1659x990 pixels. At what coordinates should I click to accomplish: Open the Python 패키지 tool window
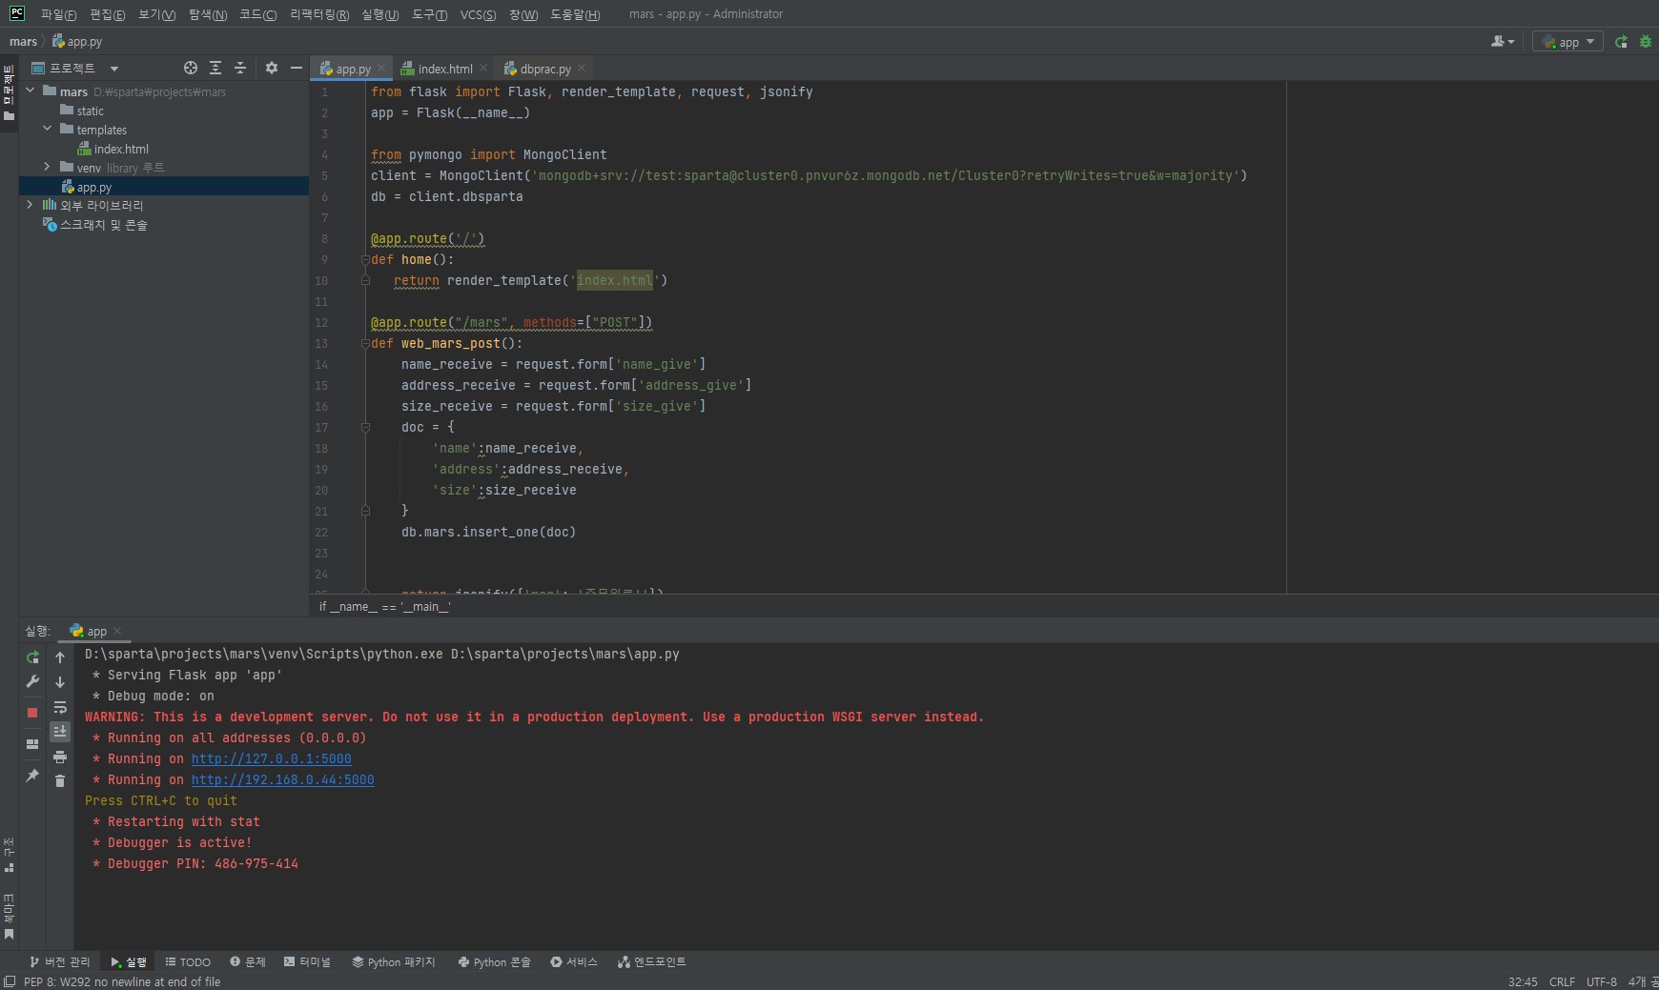[394, 961]
